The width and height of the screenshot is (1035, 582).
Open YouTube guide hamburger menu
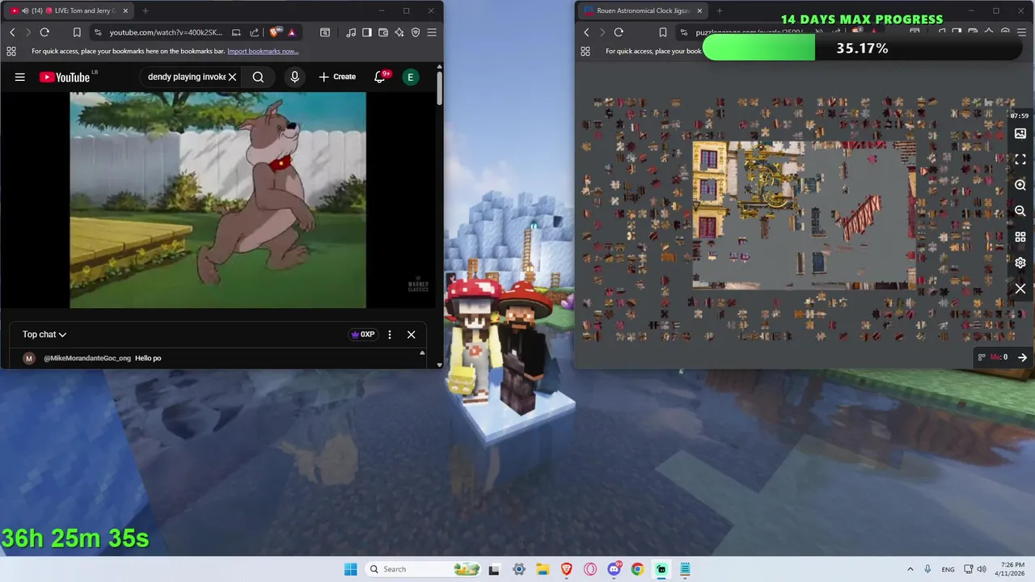[20, 77]
